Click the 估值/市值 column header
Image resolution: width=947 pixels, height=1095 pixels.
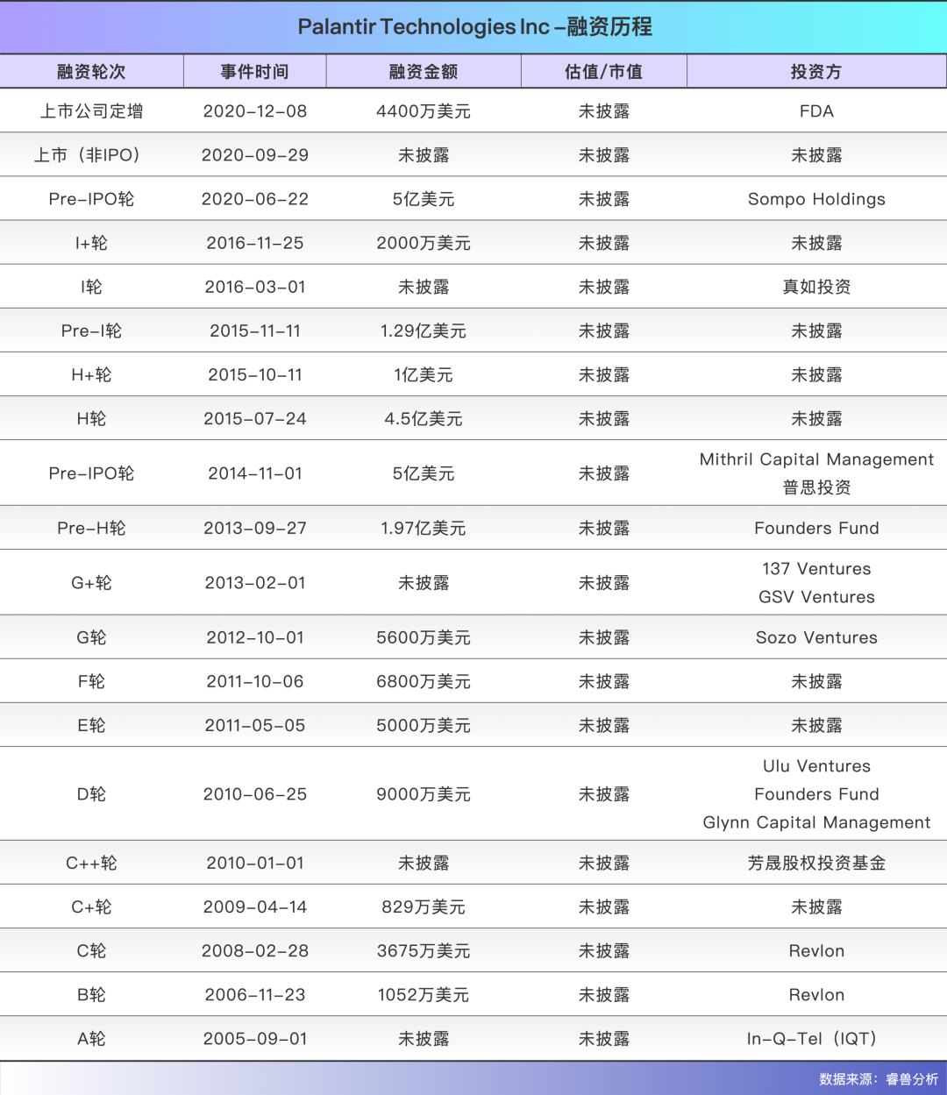pyautogui.click(x=604, y=72)
